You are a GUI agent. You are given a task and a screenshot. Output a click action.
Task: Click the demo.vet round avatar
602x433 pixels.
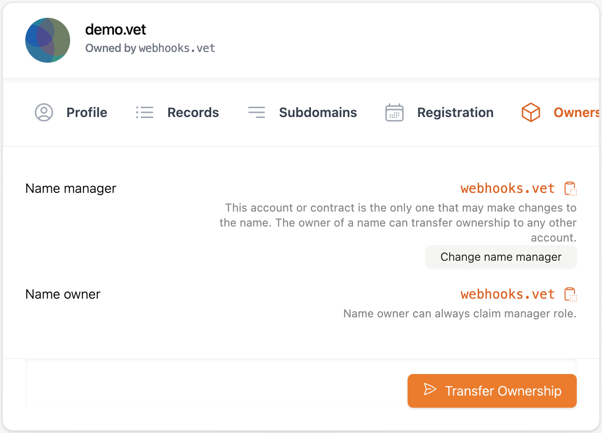click(x=48, y=40)
